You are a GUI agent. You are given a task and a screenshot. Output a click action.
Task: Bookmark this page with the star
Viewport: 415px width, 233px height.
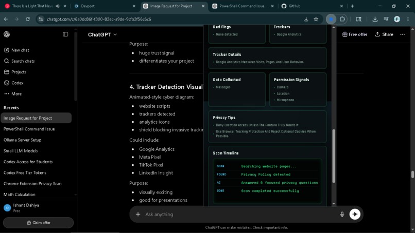click(x=316, y=19)
